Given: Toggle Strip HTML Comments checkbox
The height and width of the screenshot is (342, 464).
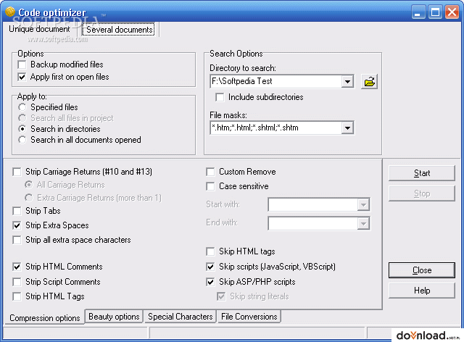Looking at the screenshot, I should [x=17, y=267].
